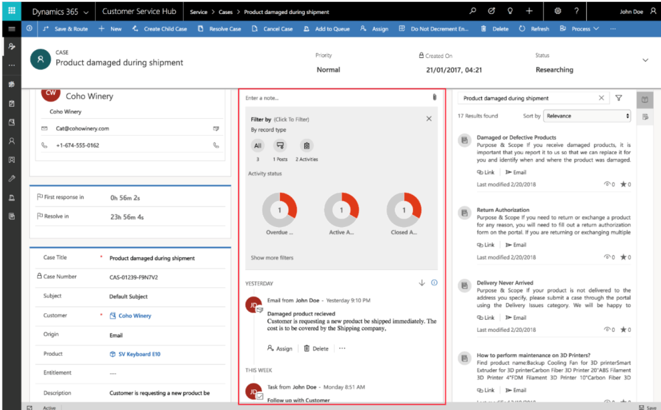This screenshot has height=410, width=661.
Task: Click the send email icon beside Cat@cohowinery.com
Action: click(x=216, y=128)
